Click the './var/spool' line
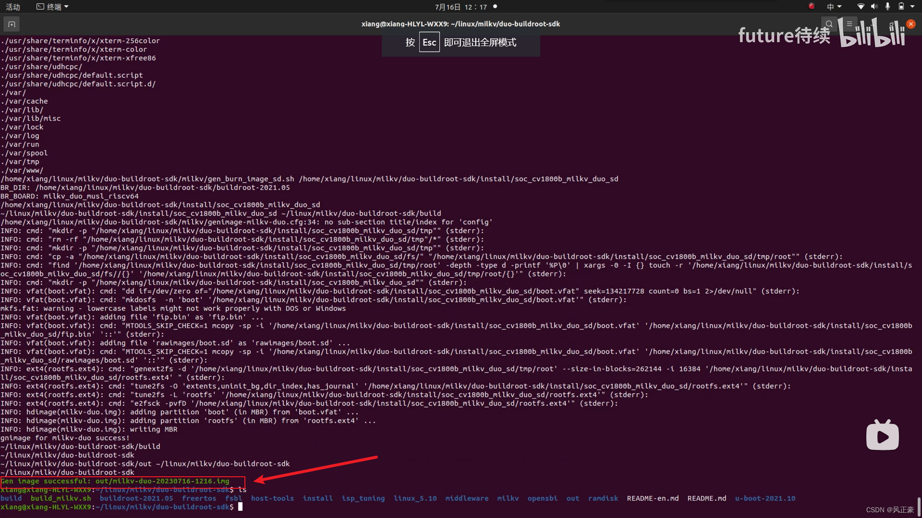 click(24, 153)
